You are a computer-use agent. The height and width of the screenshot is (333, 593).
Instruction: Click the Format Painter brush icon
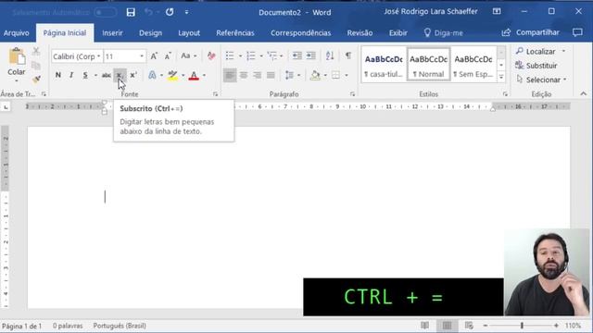coord(36,80)
